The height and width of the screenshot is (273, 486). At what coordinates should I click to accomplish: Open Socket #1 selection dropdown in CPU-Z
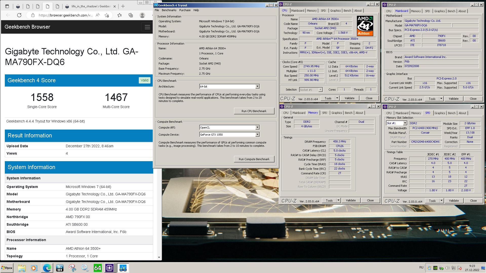[x=320, y=90]
